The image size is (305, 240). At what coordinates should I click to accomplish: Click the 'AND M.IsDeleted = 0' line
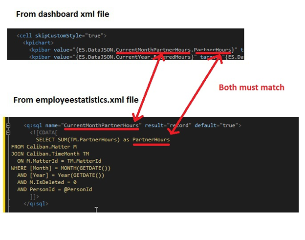[x=45, y=182]
